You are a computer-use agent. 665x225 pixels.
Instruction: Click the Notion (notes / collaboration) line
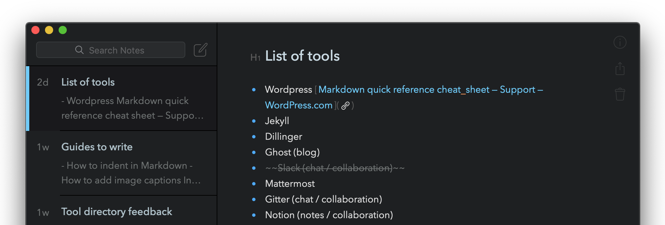click(x=329, y=215)
